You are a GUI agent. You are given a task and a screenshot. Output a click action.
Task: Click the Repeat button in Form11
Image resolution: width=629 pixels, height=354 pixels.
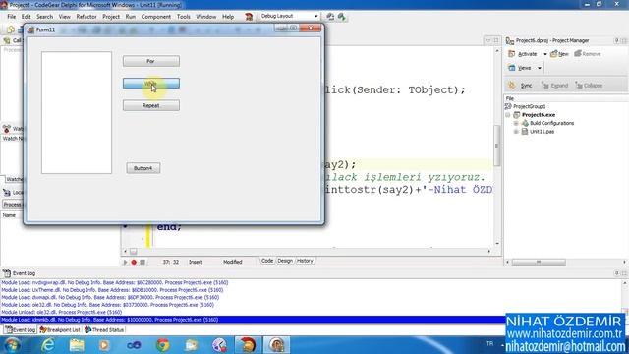tap(150, 105)
